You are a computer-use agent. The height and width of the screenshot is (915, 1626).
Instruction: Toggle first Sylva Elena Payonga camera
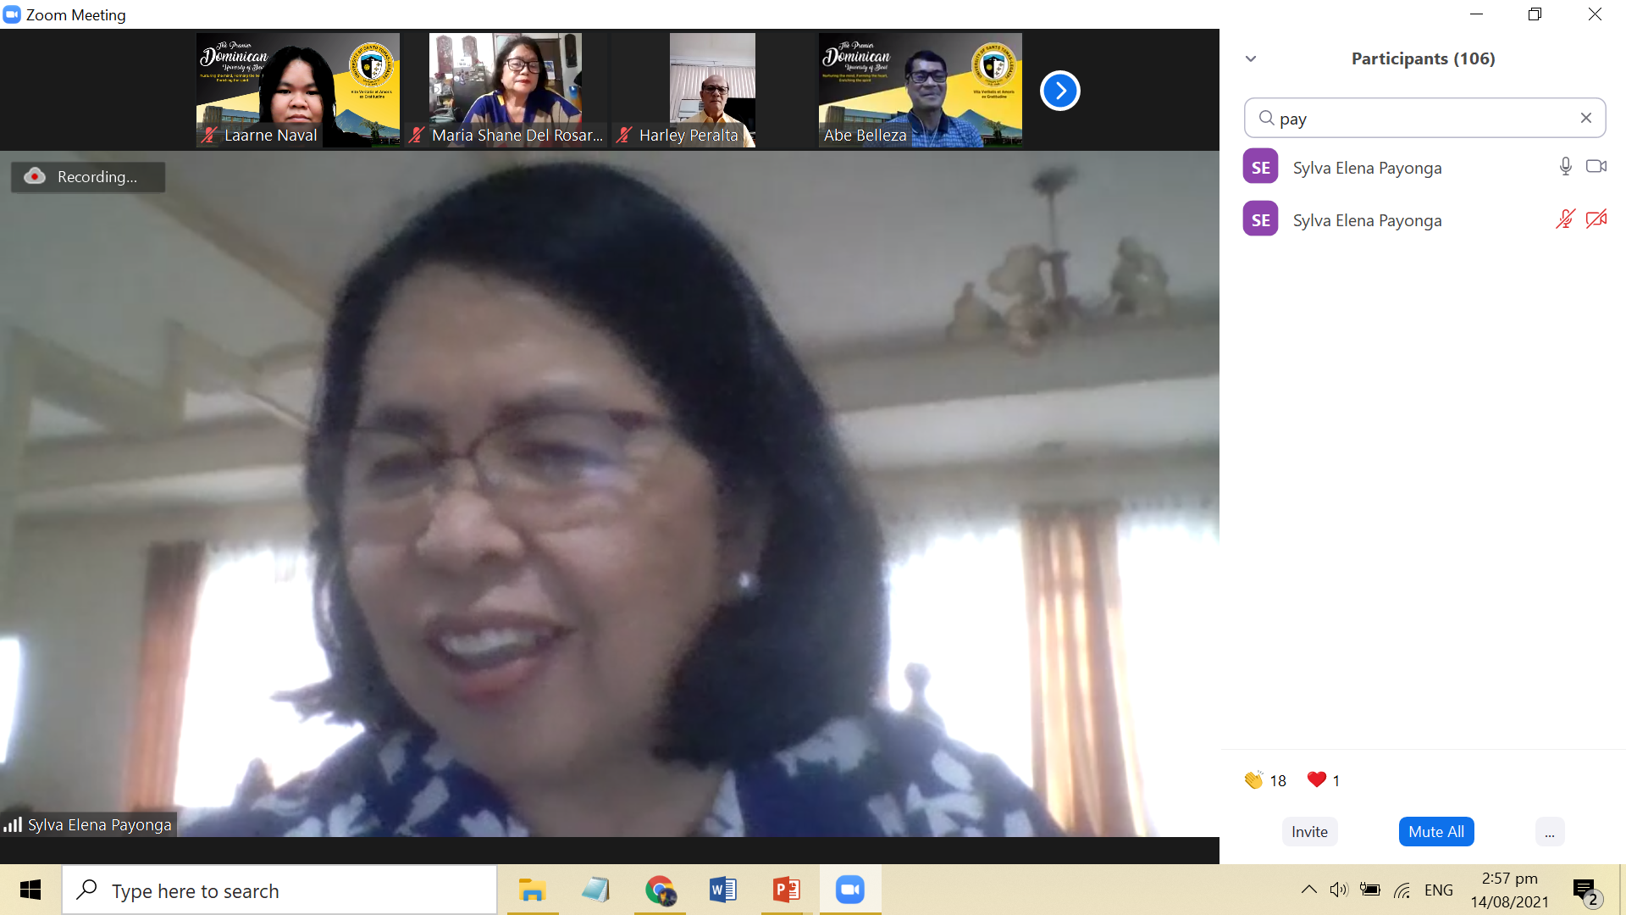[x=1596, y=167]
